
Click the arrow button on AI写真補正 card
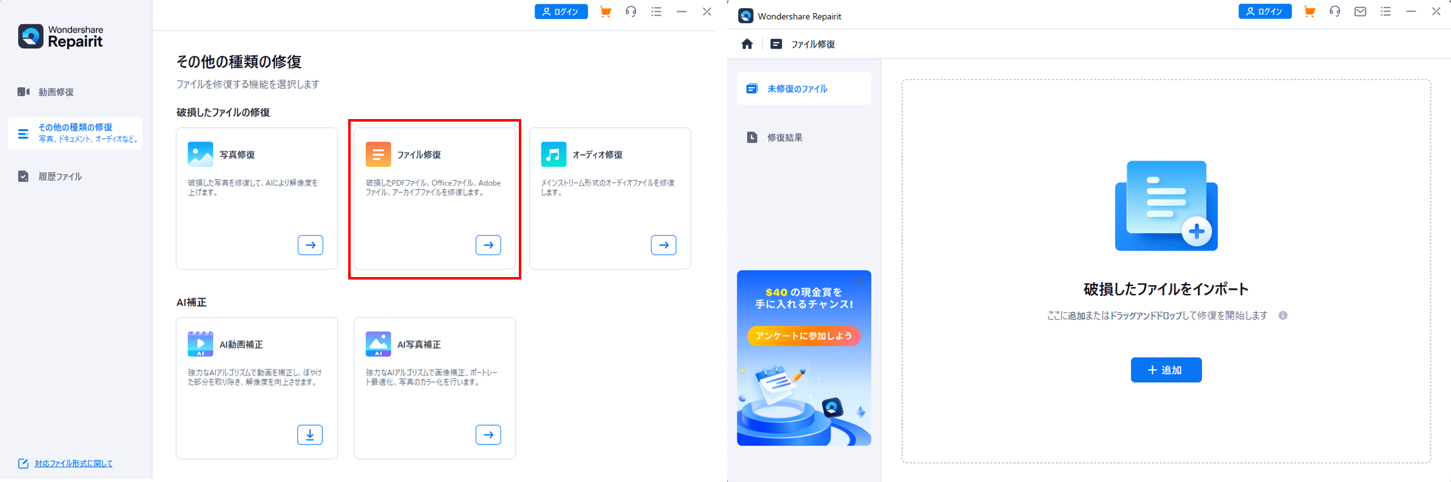pyautogui.click(x=488, y=435)
